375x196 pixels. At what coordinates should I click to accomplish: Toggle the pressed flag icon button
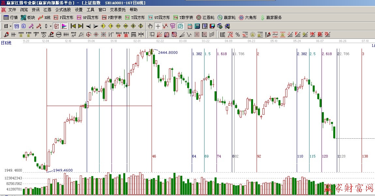click(x=64, y=26)
